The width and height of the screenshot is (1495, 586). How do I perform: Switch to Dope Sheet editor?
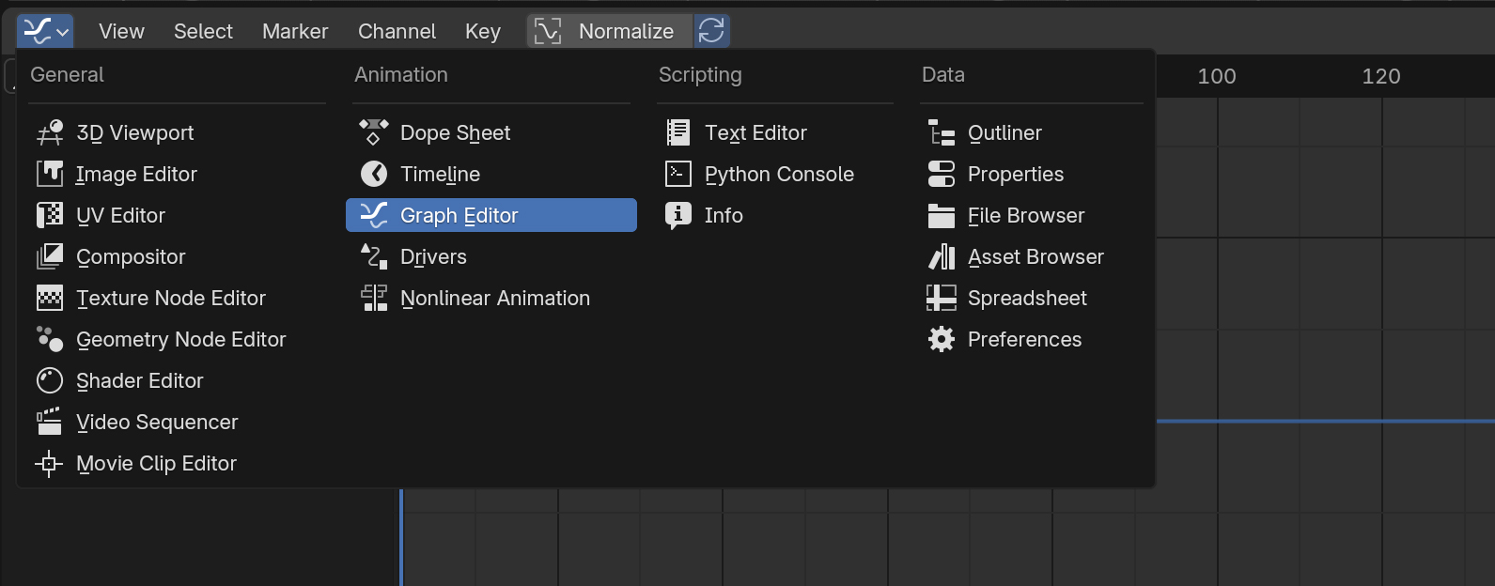[491, 132]
